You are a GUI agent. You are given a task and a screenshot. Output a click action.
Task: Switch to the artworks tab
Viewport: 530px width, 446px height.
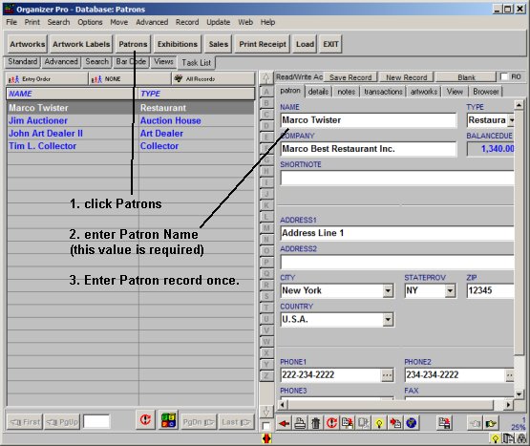click(x=424, y=92)
